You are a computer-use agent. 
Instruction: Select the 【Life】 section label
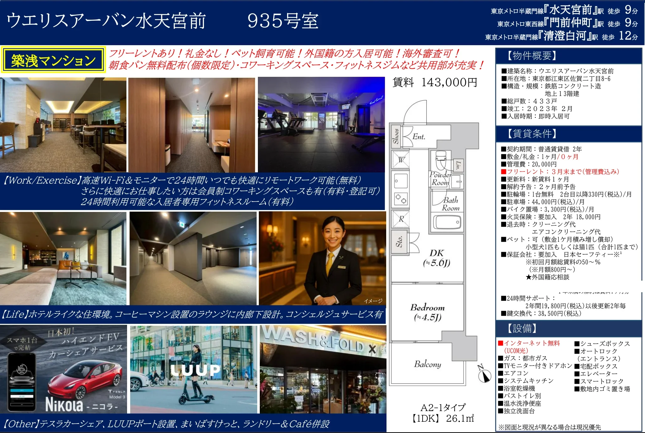15,317
